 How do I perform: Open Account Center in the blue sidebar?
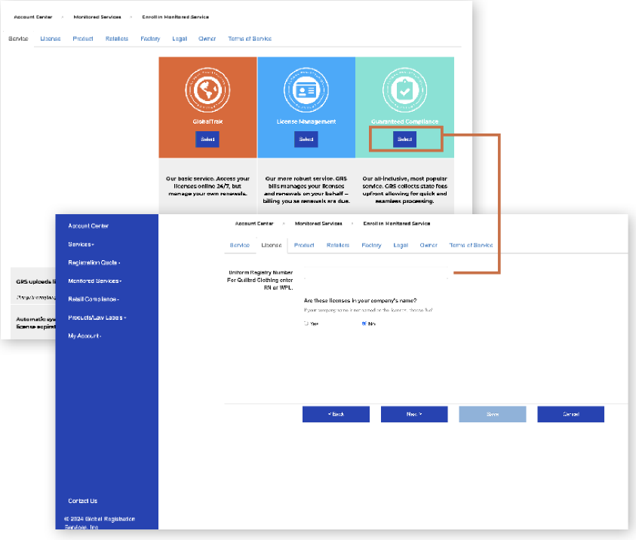pos(88,226)
